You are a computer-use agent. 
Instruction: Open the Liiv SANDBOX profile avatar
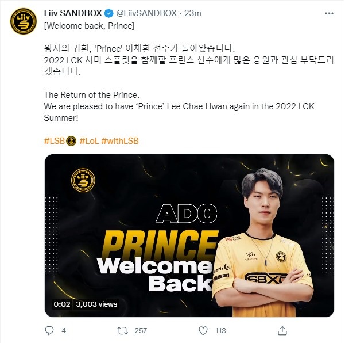[24, 21]
